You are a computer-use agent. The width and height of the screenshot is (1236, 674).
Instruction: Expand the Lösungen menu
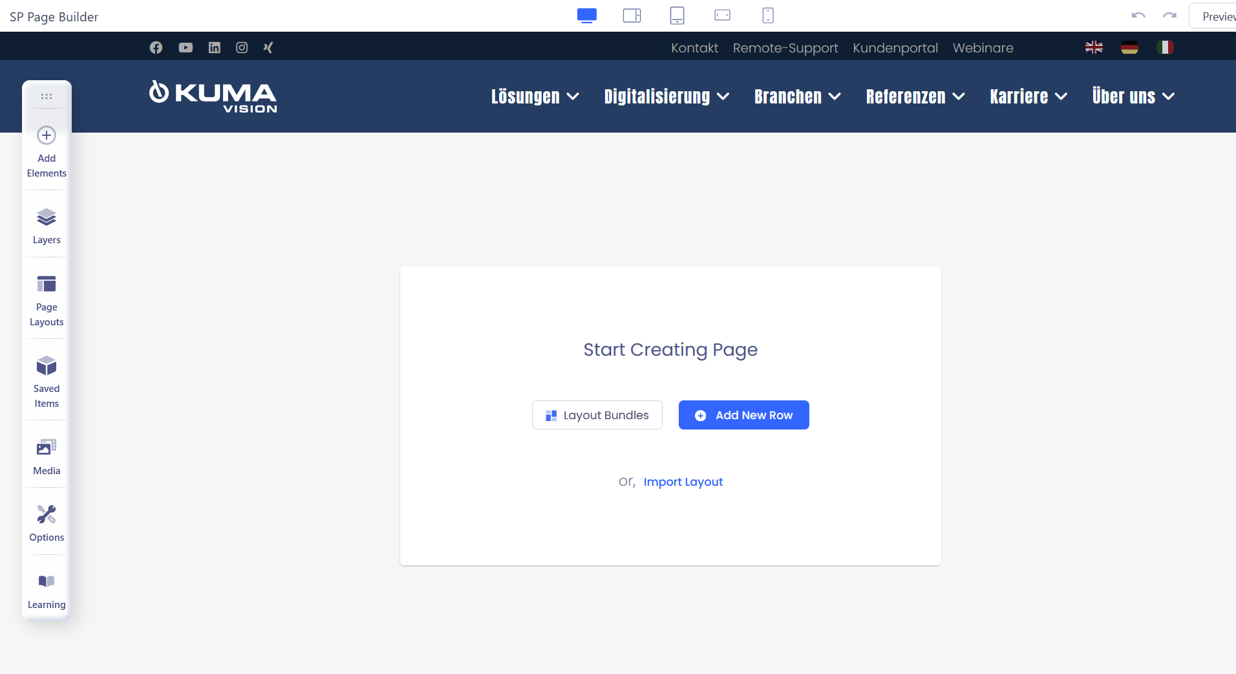click(535, 96)
